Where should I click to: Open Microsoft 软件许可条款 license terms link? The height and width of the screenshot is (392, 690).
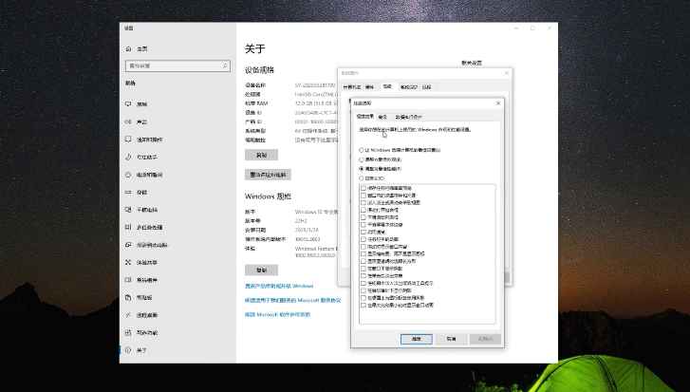pos(278,314)
